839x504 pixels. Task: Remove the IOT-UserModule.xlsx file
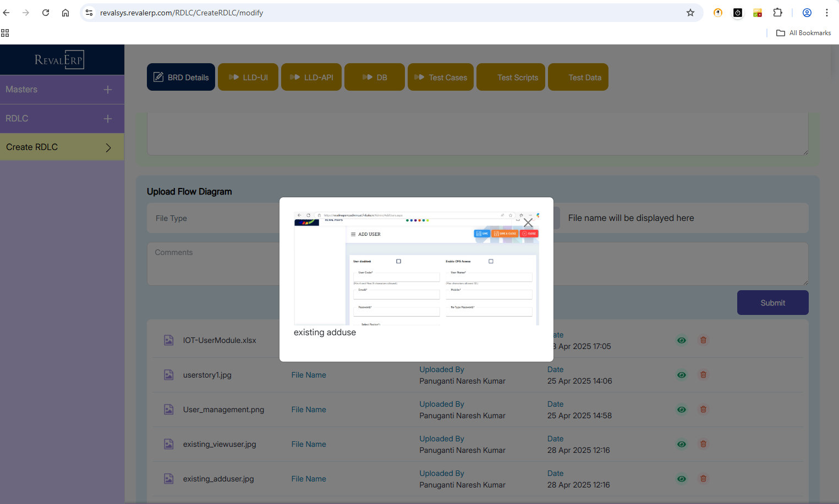point(703,340)
